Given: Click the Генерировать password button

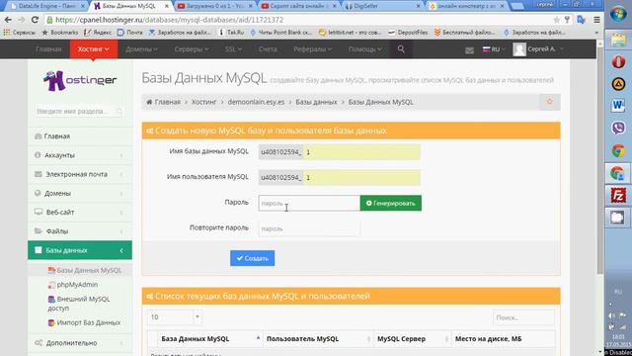Looking at the screenshot, I should 391,203.
